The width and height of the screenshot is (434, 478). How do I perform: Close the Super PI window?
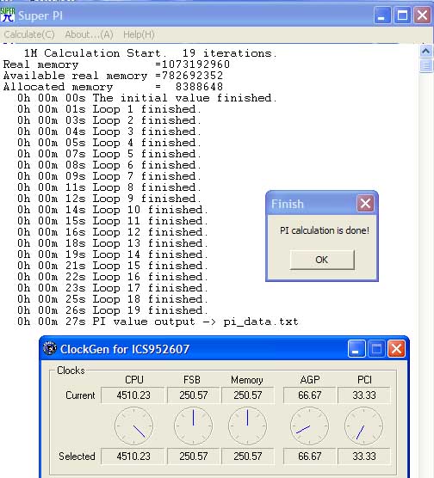pos(422,15)
